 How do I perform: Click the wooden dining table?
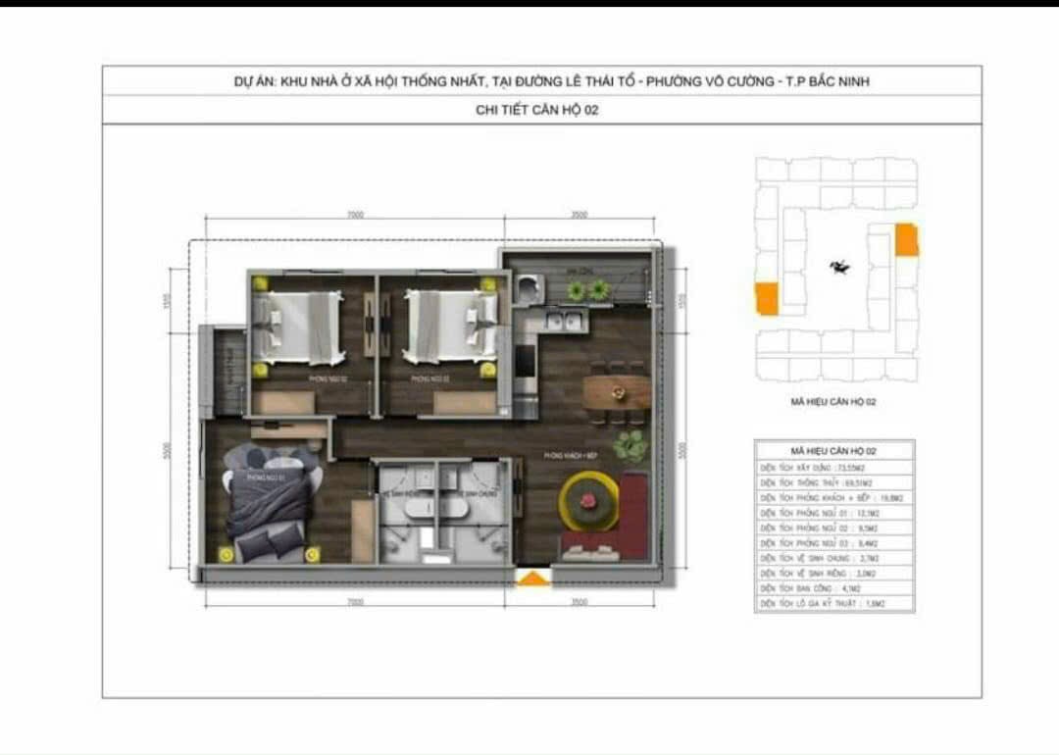click(x=617, y=393)
